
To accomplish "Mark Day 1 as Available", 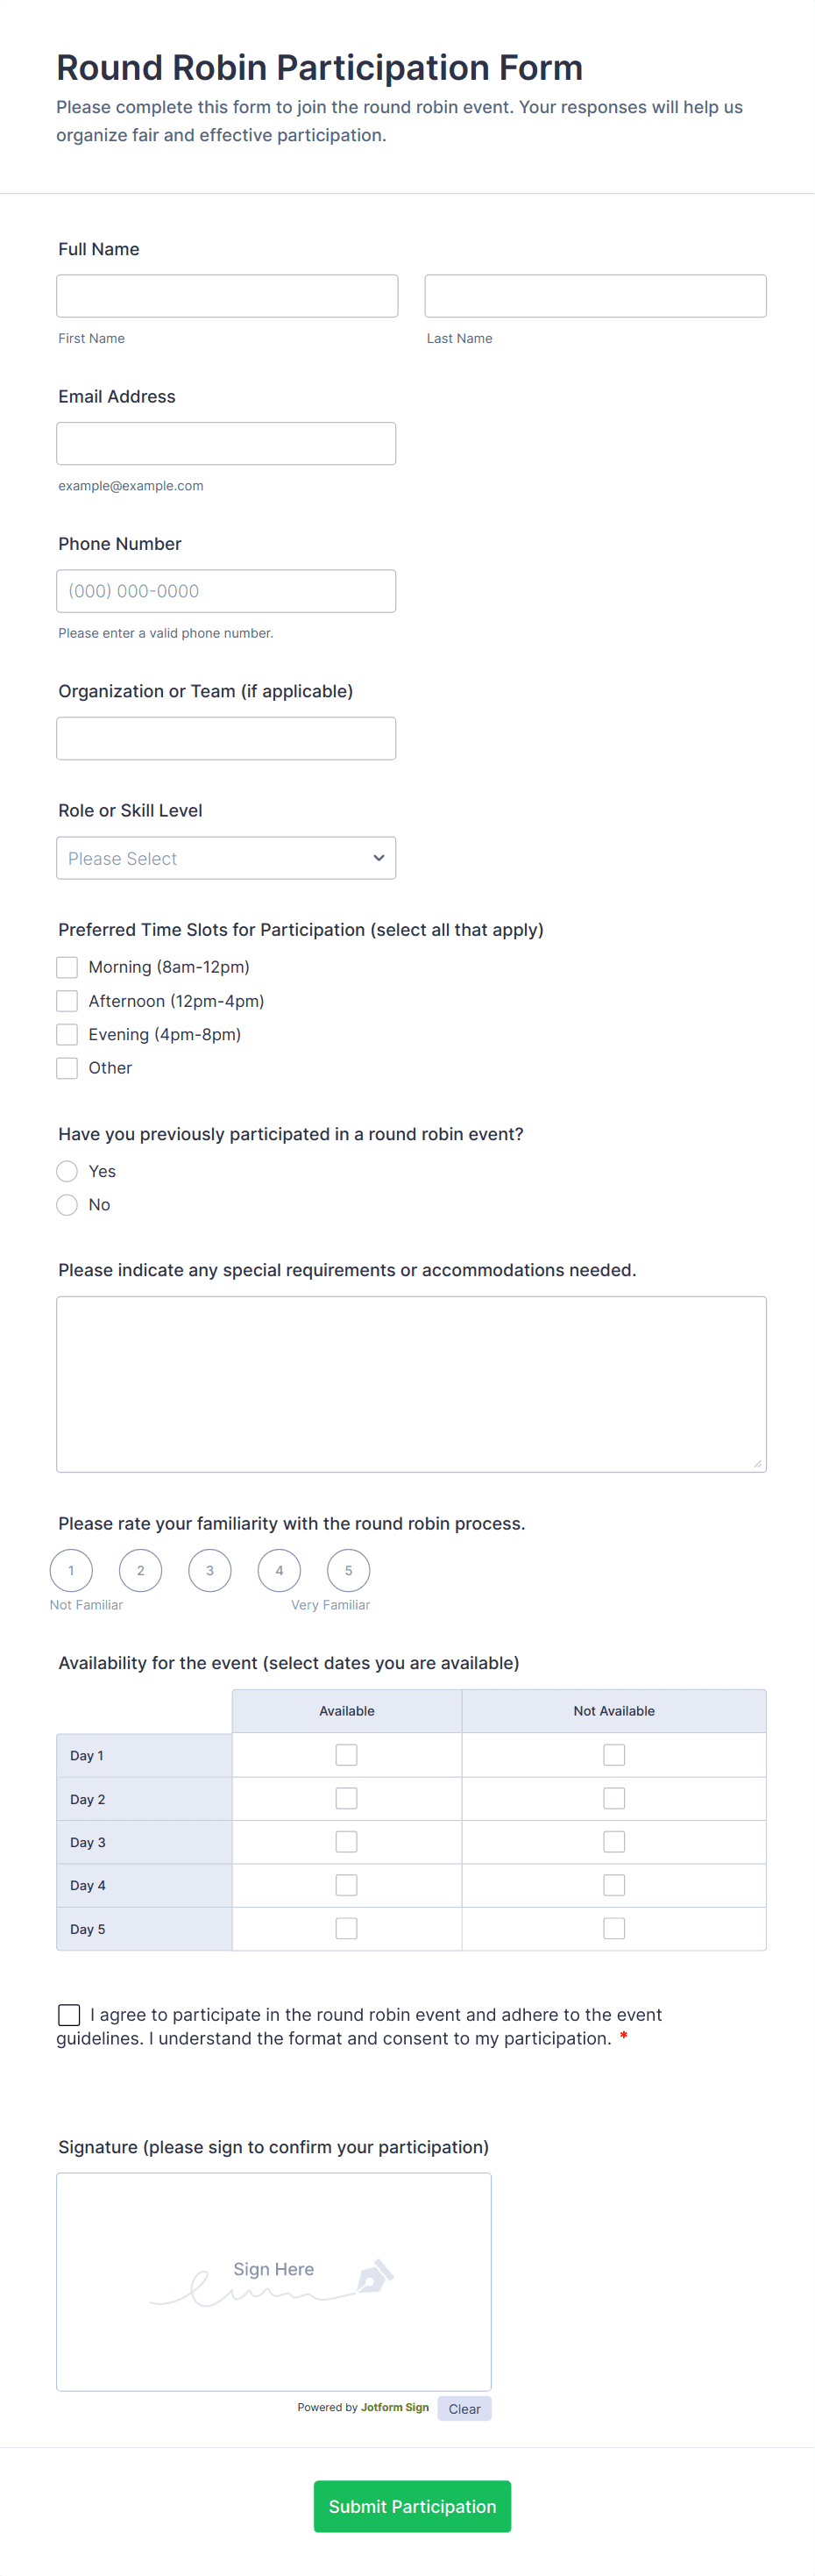I will tap(345, 1754).
